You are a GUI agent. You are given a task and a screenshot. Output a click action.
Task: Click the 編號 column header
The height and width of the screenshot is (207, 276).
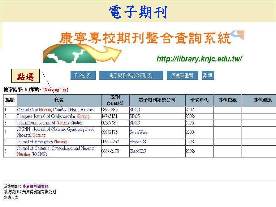click(10, 100)
